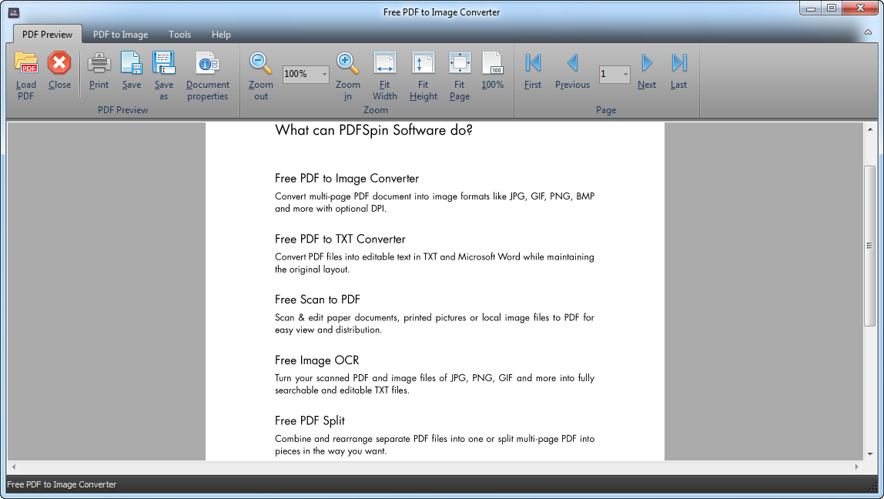Screen dimensions: 884x499
Task: Switch to the PDF Preview tab
Action: coord(48,34)
